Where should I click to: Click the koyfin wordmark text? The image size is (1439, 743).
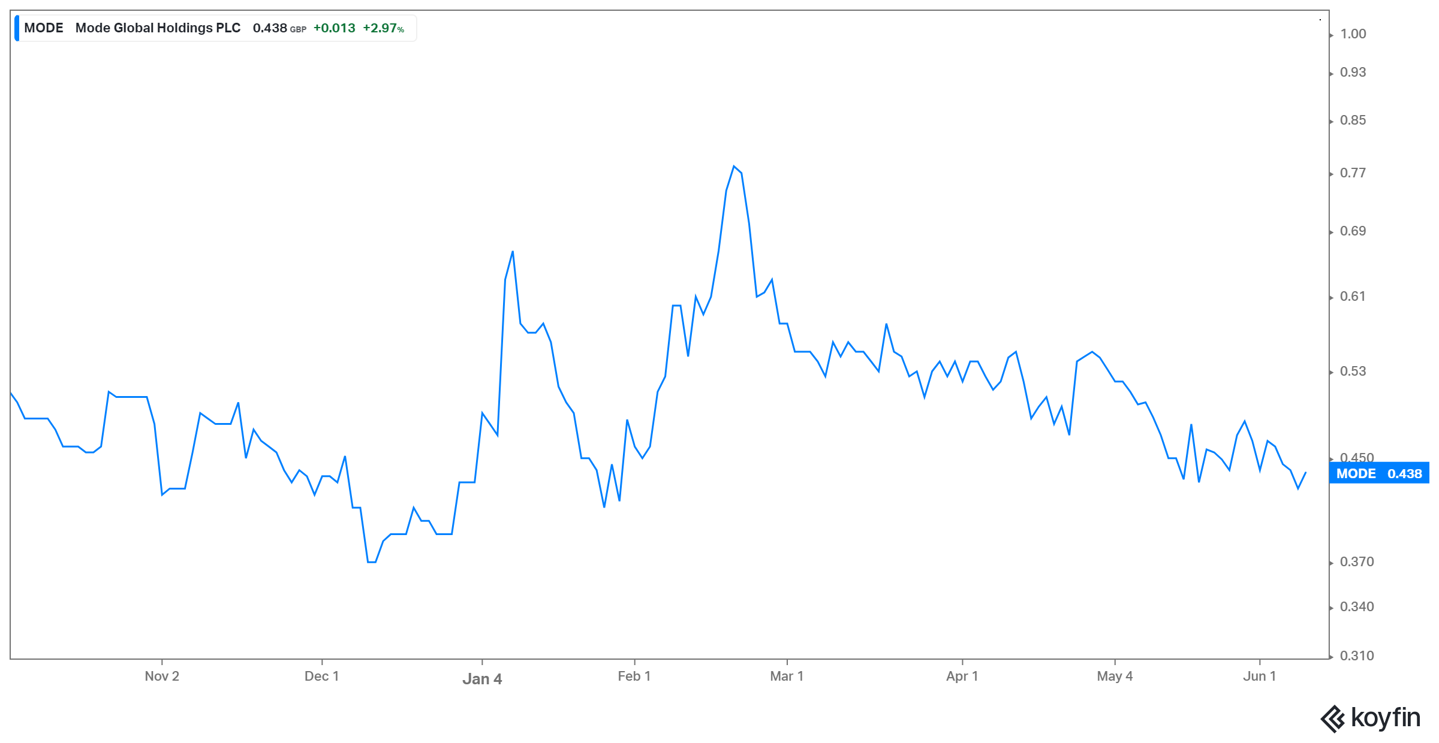[x=1386, y=718]
